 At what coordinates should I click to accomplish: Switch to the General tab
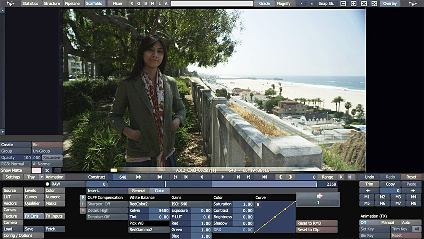tap(139, 191)
